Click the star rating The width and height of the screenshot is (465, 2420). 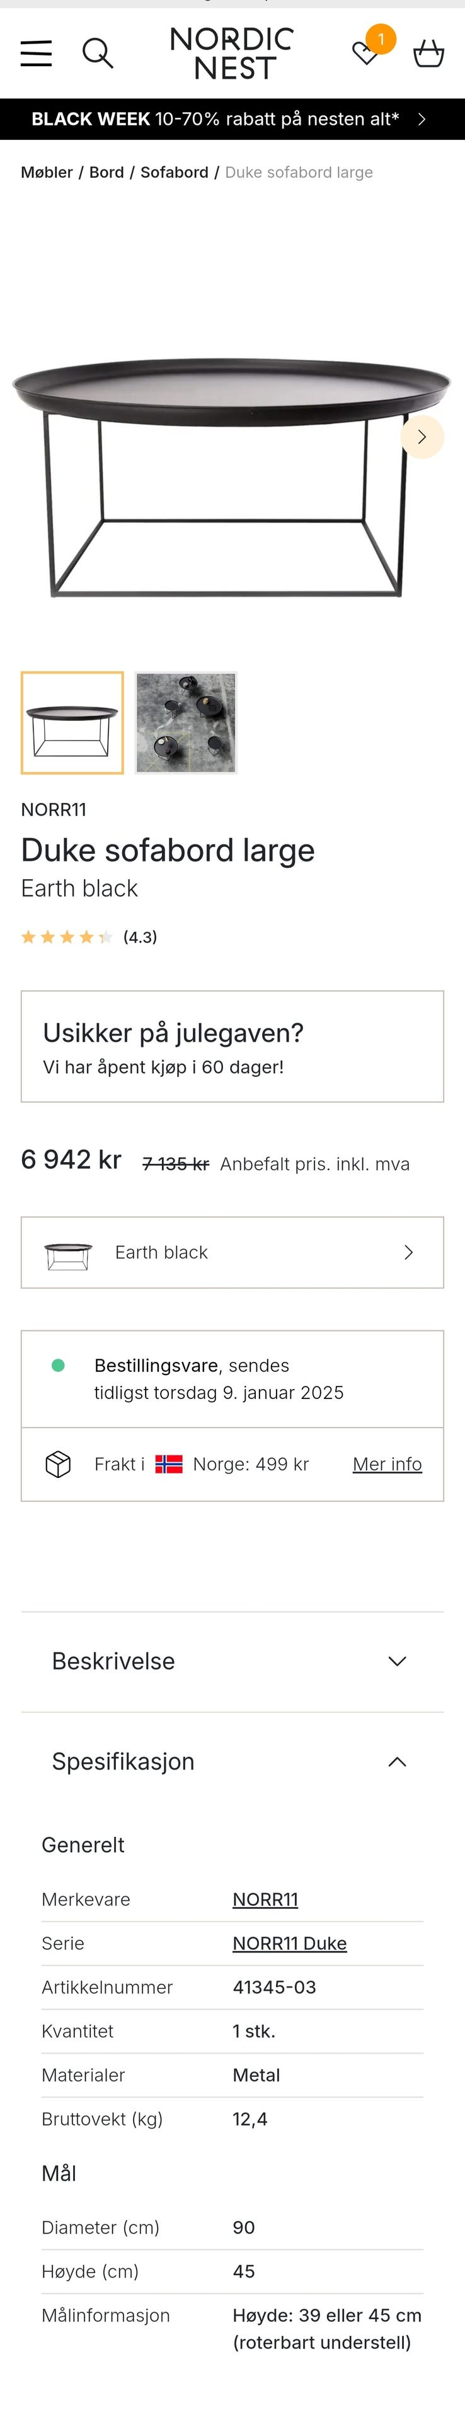coord(67,936)
